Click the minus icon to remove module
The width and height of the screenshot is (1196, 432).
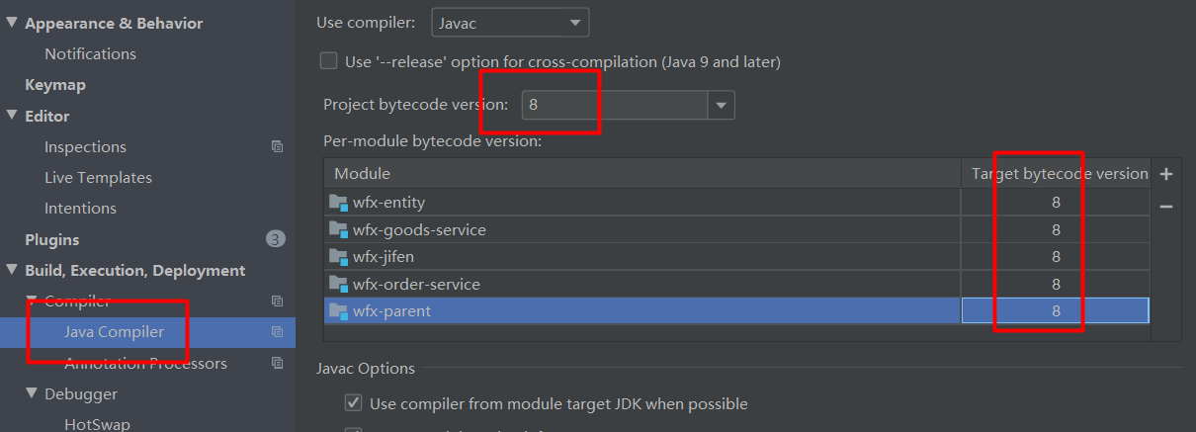pos(1166,207)
